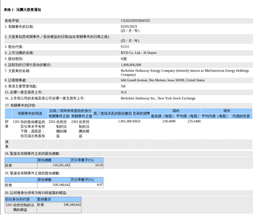The width and height of the screenshot is (277, 215).
Task: Select pre-event total shares 110,301,642
Action: coord(61,165)
